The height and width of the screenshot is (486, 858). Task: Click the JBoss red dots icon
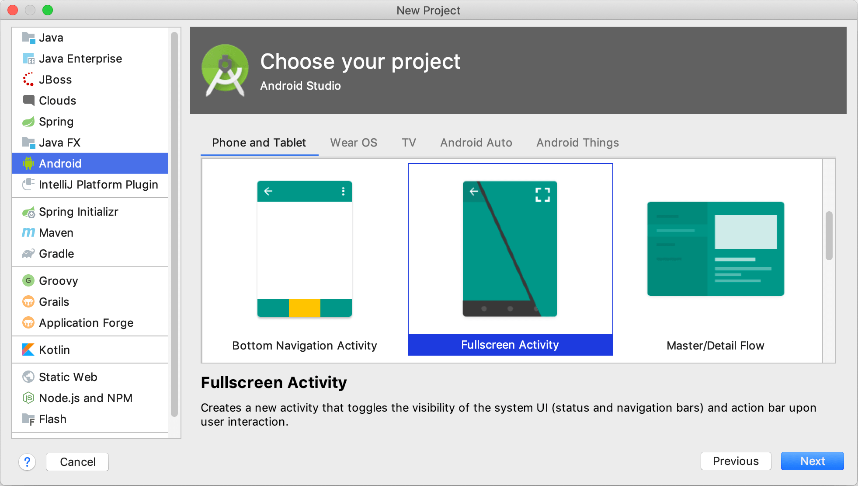point(28,79)
